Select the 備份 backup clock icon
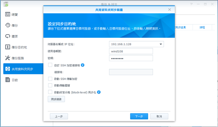 7,25
